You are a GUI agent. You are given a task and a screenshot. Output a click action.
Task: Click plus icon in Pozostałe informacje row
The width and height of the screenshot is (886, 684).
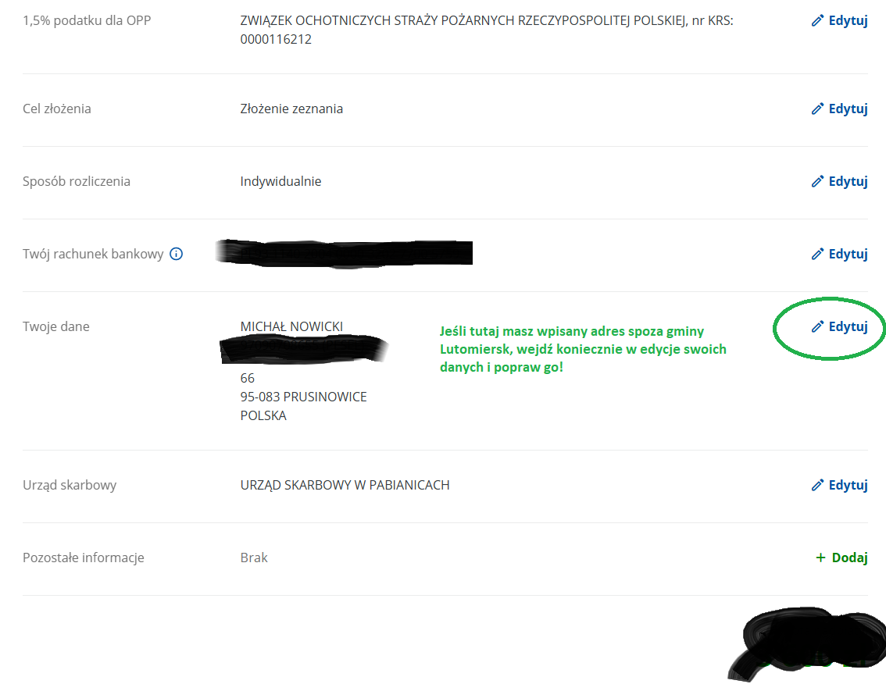click(820, 558)
